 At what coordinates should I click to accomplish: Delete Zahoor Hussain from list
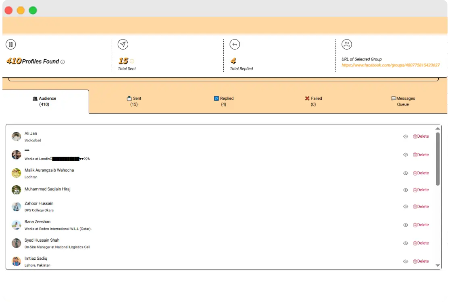point(421,207)
